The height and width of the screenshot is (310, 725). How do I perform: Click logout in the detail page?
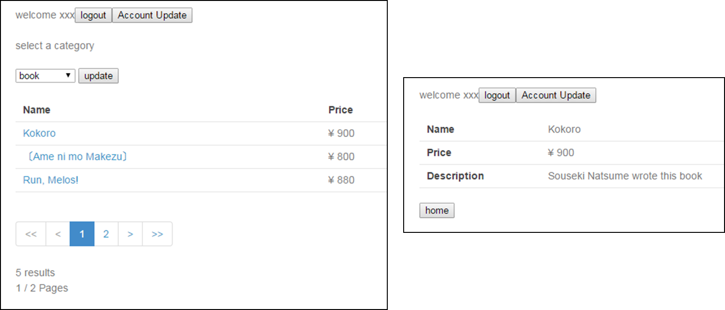(497, 95)
